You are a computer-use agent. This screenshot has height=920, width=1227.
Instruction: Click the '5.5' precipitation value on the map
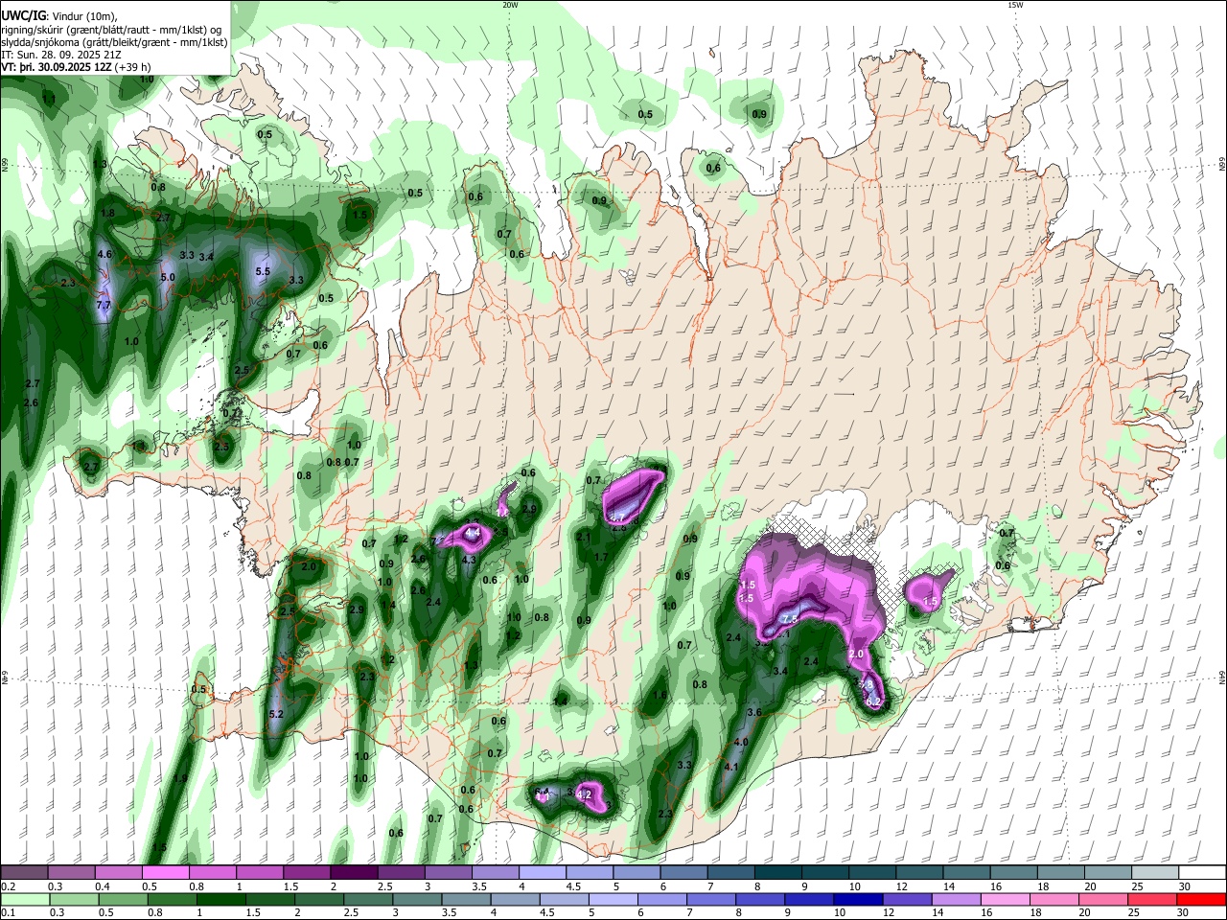[x=263, y=272]
